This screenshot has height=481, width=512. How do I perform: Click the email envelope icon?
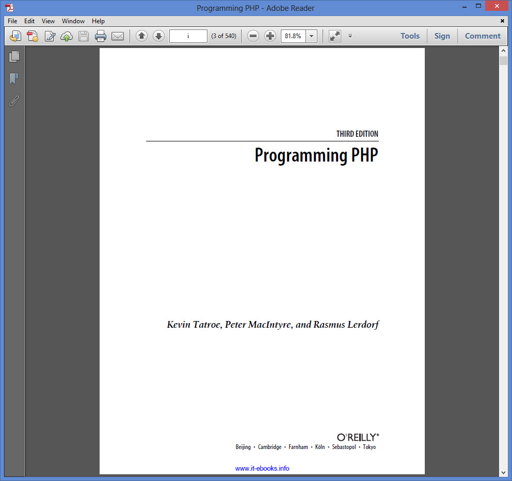[118, 36]
